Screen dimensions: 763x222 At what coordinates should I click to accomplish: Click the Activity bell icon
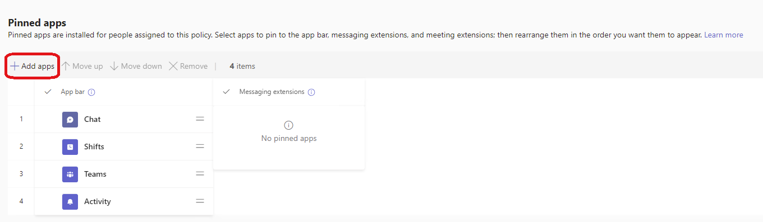click(70, 201)
